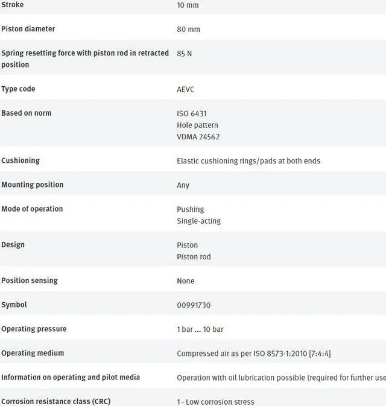Click the Compressed air ISO 8573-1:2010 text
386x406 pixels.
[253, 354]
